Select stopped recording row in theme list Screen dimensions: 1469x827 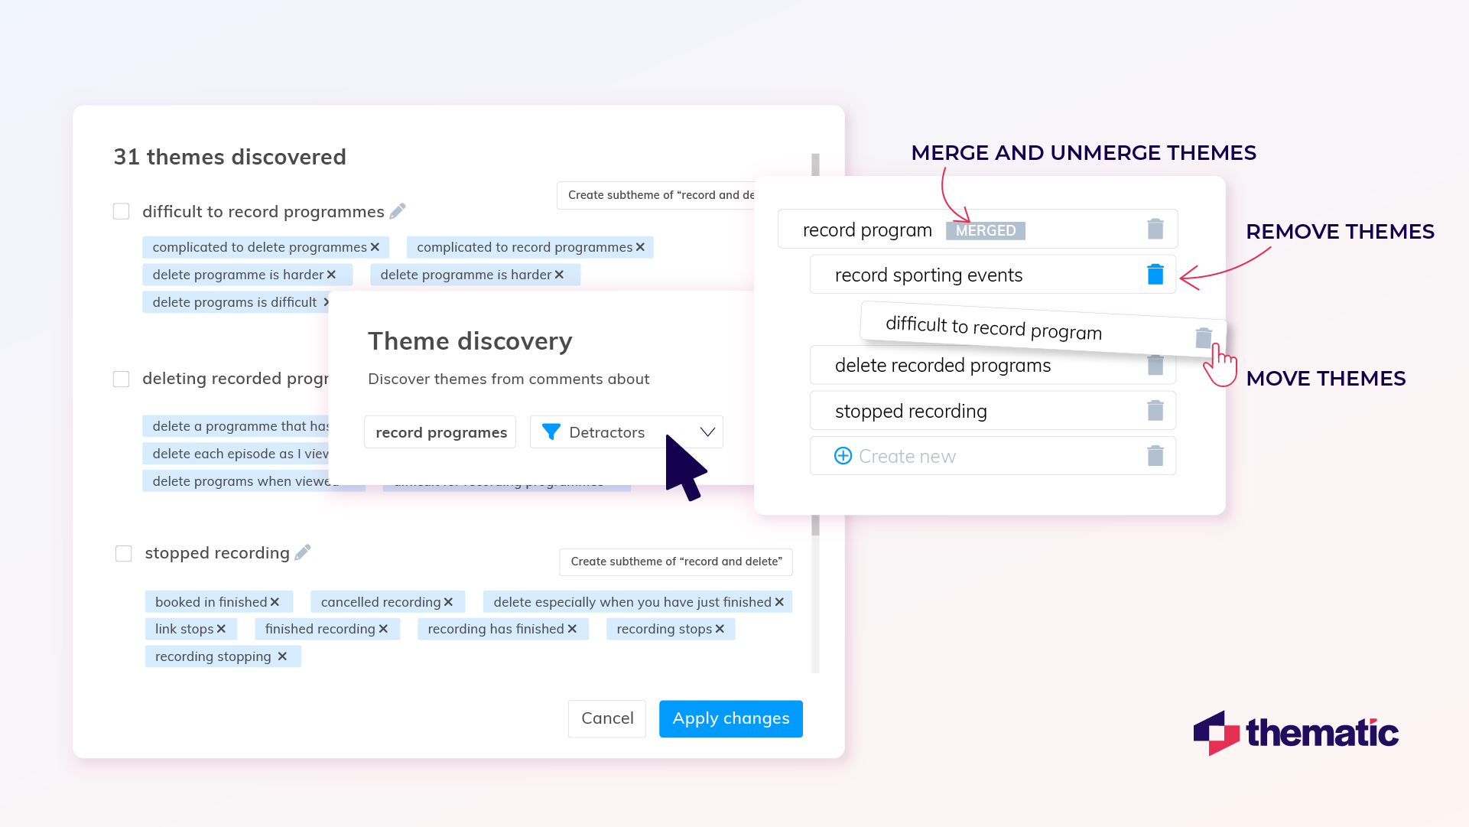[911, 412]
